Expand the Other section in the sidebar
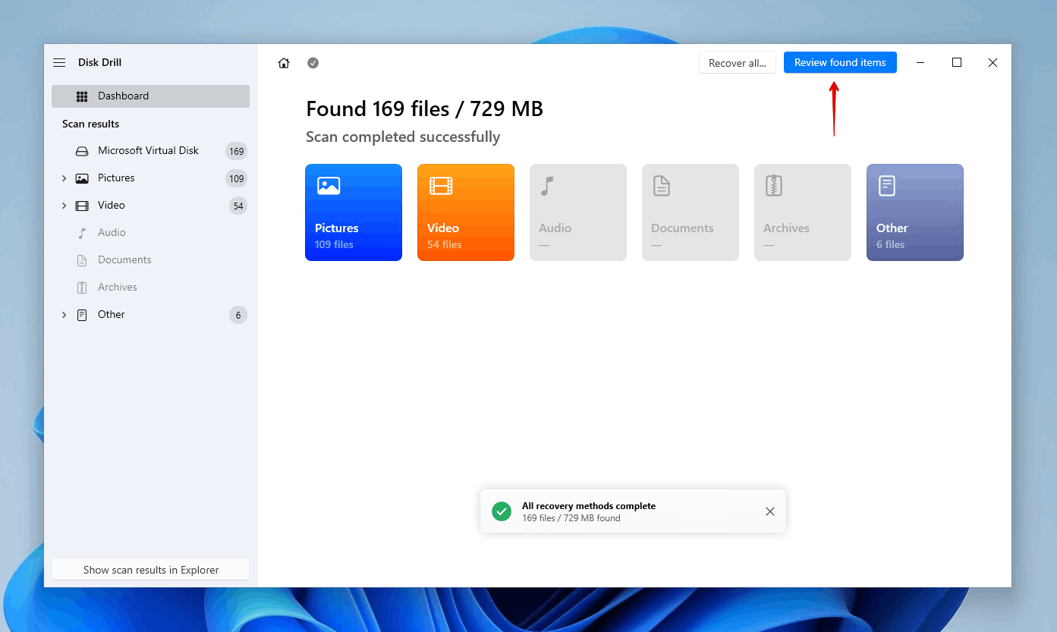The width and height of the screenshot is (1057, 632). (64, 314)
